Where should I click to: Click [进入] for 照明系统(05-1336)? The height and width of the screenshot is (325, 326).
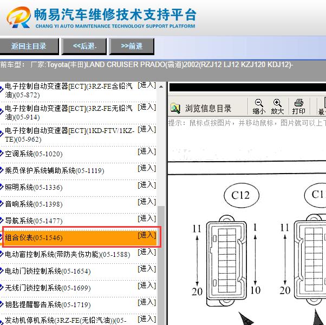click(x=147, y=185)
